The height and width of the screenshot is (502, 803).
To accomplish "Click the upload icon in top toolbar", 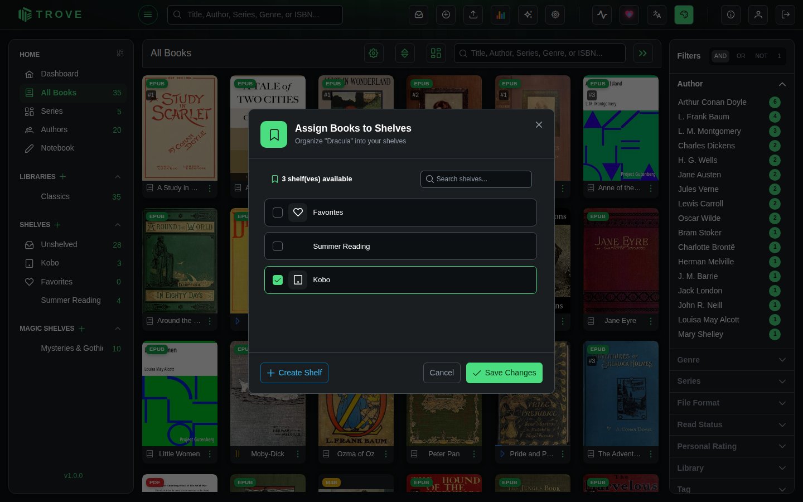I will coord(473,15).
